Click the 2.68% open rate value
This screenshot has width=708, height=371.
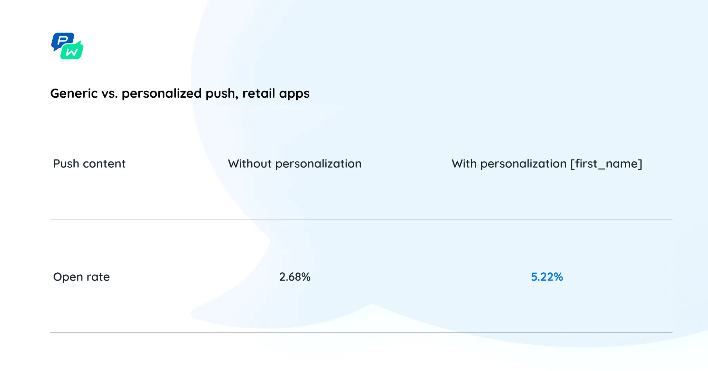295,277
